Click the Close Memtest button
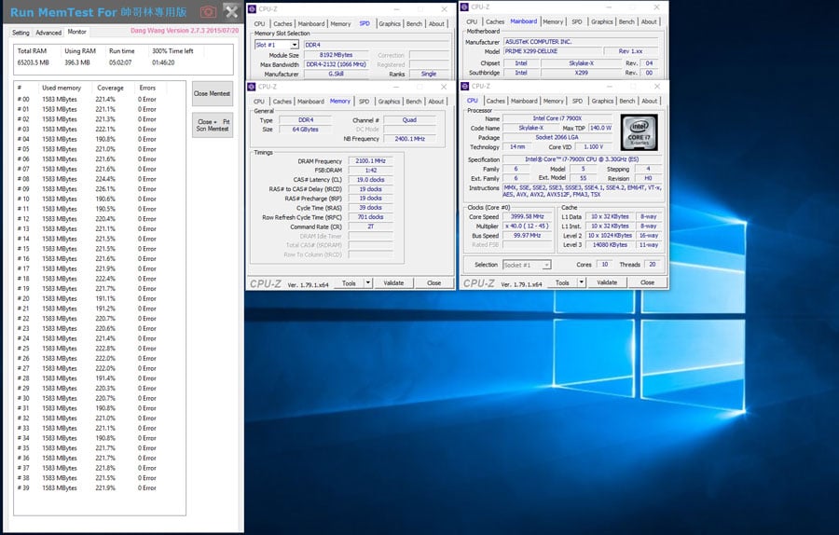The height and width of the screenshot is (535, 839). [x=212, y=93]
